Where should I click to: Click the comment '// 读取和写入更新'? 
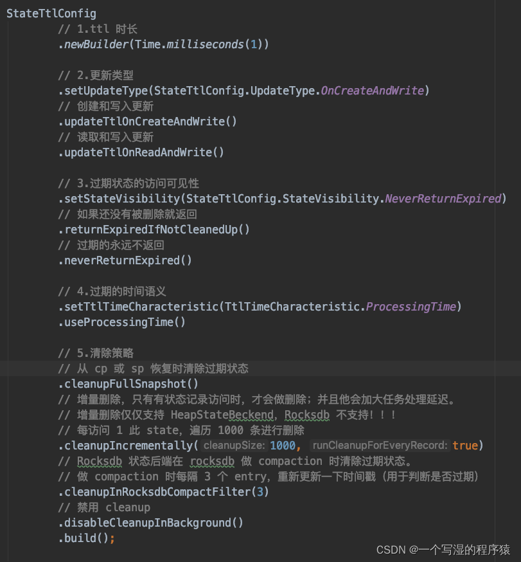click(x=105, y=137)
